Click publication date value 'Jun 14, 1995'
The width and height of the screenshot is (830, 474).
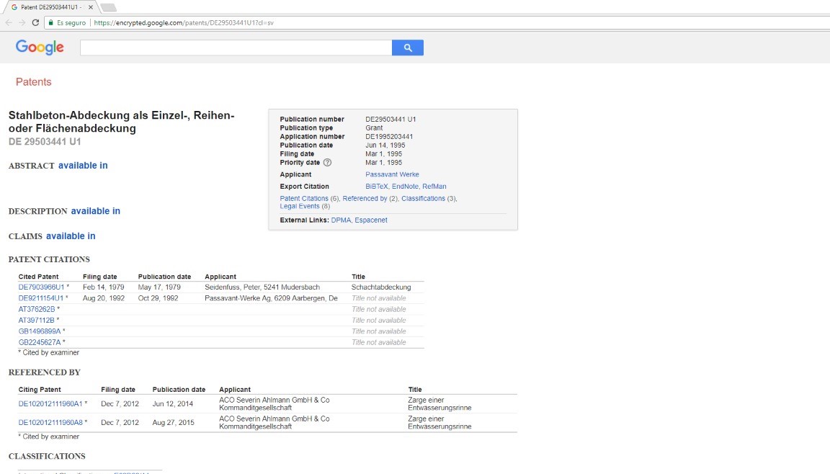coord(385,145)
